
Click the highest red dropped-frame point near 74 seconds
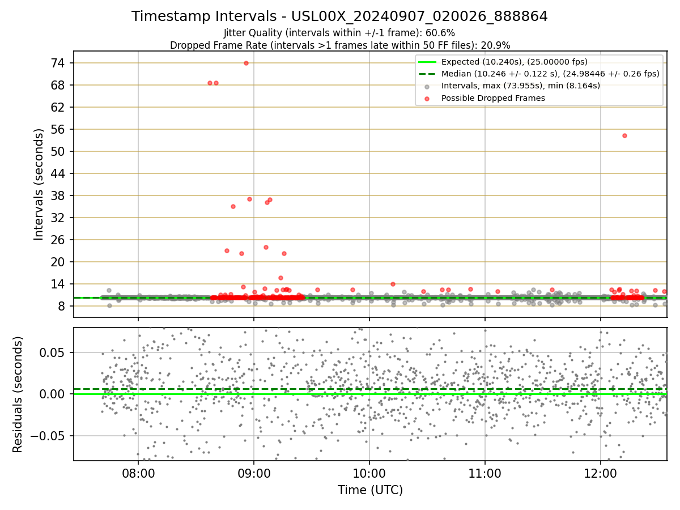click(x=246, y=63)
